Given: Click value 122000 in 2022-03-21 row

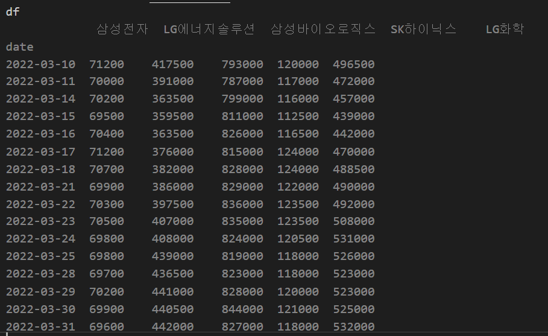Looking at the screenshot, I should coord(298,187).
